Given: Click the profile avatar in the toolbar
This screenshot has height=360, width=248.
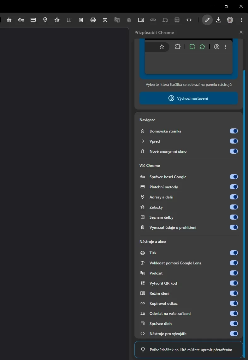Looking at the screenshot, I should pos(230,20).
